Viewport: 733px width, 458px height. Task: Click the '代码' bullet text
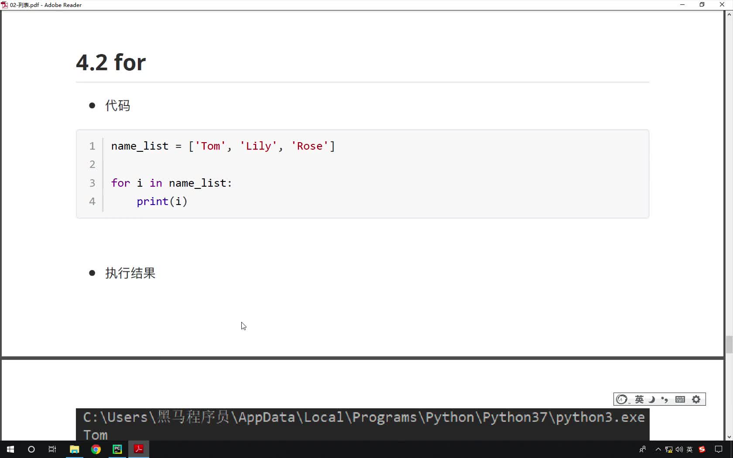coord(118,106)
